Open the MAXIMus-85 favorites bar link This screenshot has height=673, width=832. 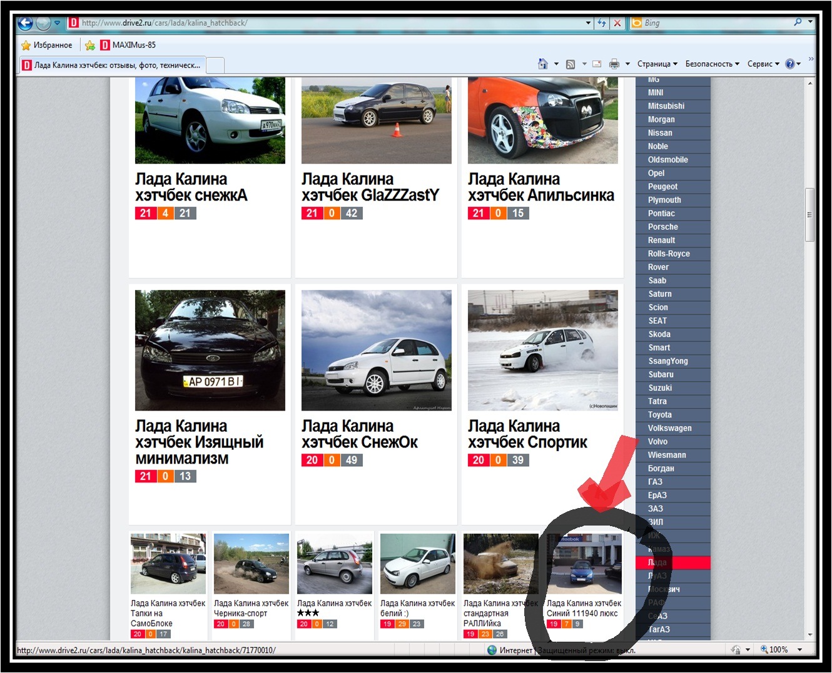coord(128,45)
